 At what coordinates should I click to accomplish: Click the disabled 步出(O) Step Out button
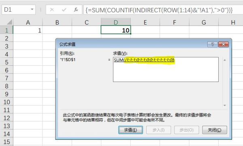186,130
